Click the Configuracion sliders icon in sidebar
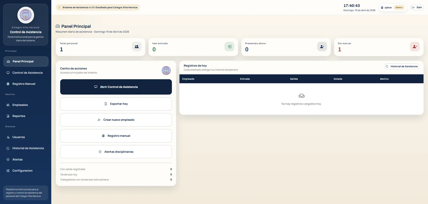 tap(8, 171)
